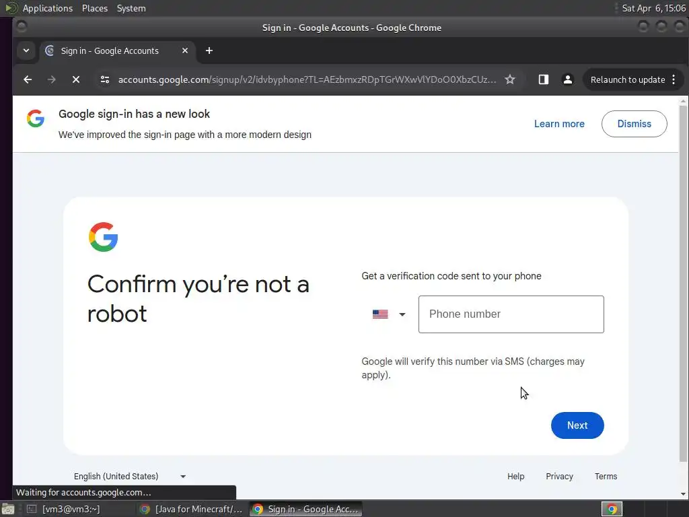Bookmark this page with the star icon
689x517 pixels.
(x=510, y=79)
